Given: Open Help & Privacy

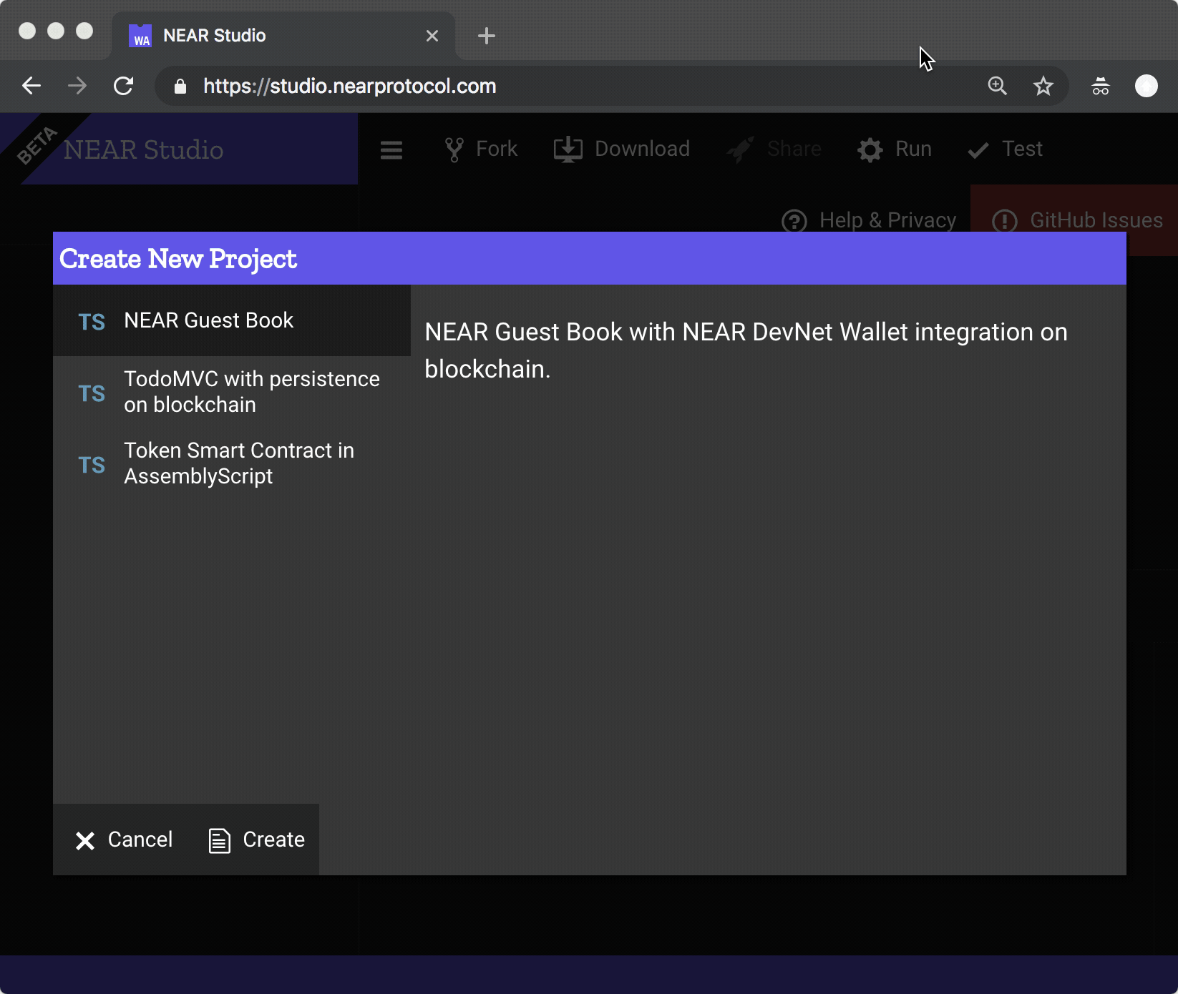Looking at the screenshot, I should [869, 220].
